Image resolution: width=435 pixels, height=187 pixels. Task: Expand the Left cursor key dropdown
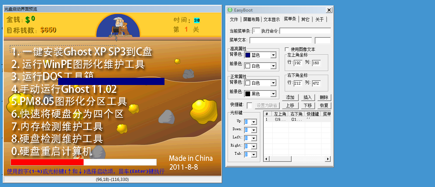pos(254,138)
